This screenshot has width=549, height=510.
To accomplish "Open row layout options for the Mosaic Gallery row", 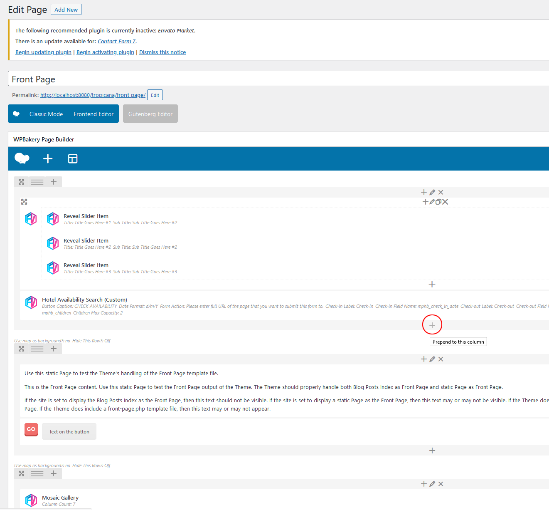I will click(x=37, y=473).
